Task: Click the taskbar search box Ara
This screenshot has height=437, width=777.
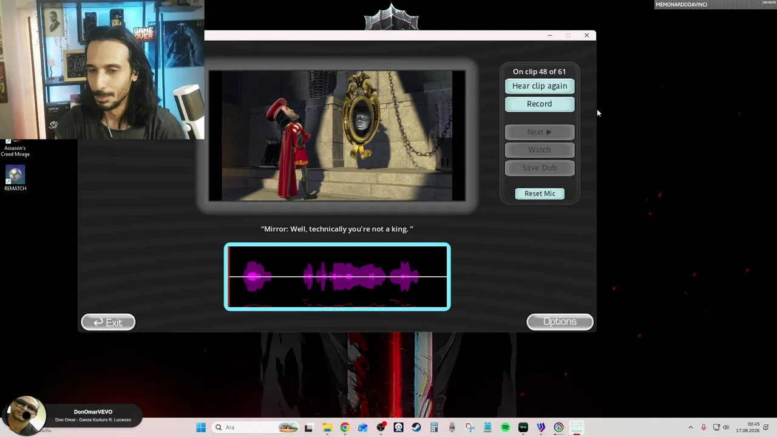Action: click(256, 427)
